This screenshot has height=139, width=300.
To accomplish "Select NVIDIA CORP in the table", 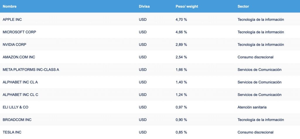I will tap(15, 45).
